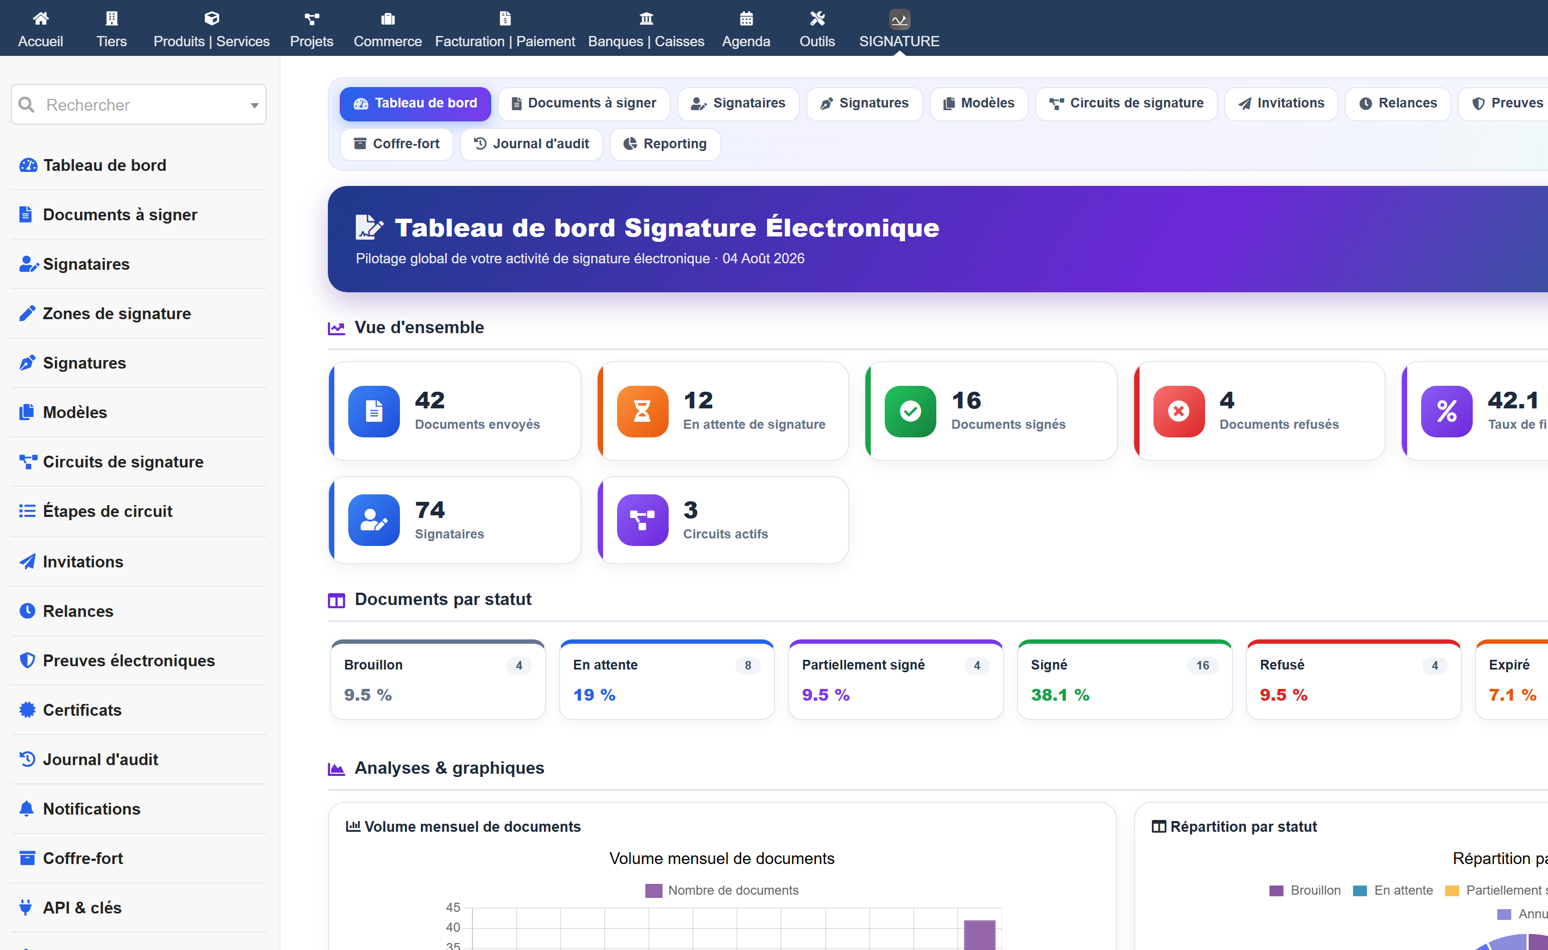Click sidebar API & clés plug icon
The width and height of the screenshot is (1548, 950).
pyautogui.click(x=26, y=907)
